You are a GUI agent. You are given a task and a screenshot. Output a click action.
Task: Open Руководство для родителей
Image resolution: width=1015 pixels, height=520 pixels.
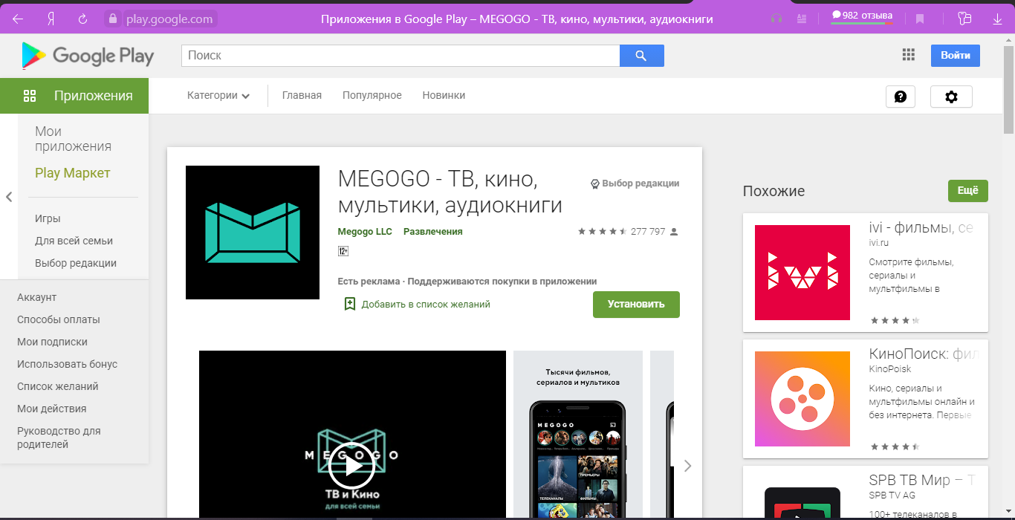point(59,438)
